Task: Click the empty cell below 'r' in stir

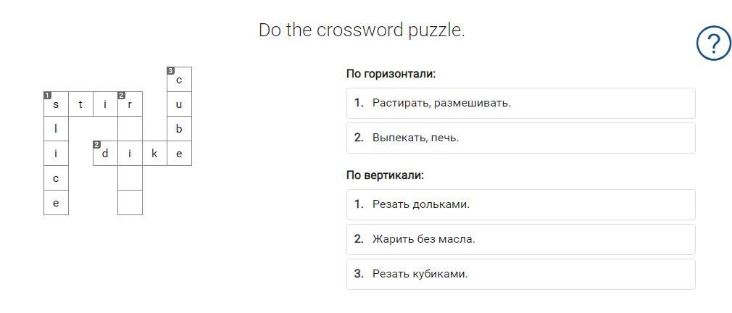Action: [130, 129]
